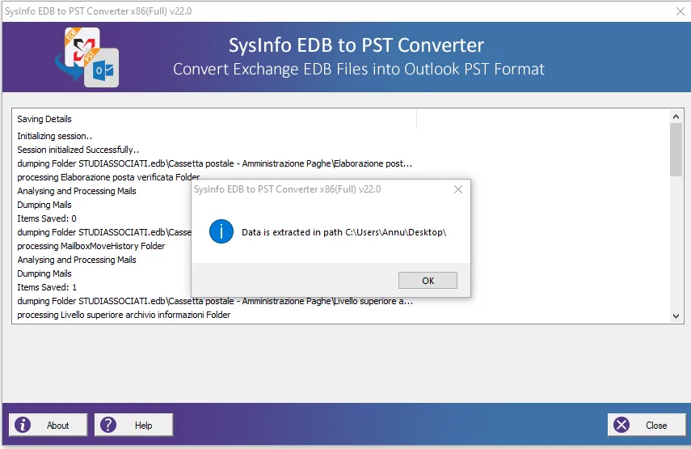This screenshot has height=449, width=691.
Task: Click the dumping Folder Elaborazione post log line
Action: click(x=215, y=163)
